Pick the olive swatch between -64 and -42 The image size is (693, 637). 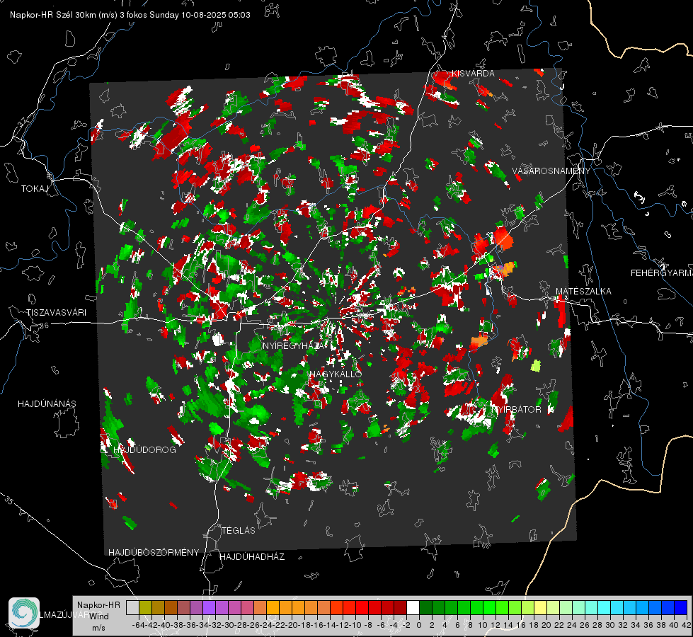click(145, 607)
